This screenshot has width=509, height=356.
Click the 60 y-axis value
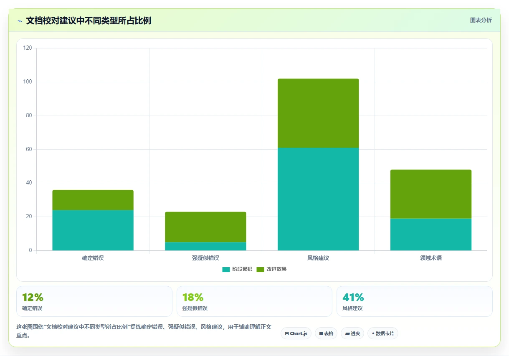(29, 149)
